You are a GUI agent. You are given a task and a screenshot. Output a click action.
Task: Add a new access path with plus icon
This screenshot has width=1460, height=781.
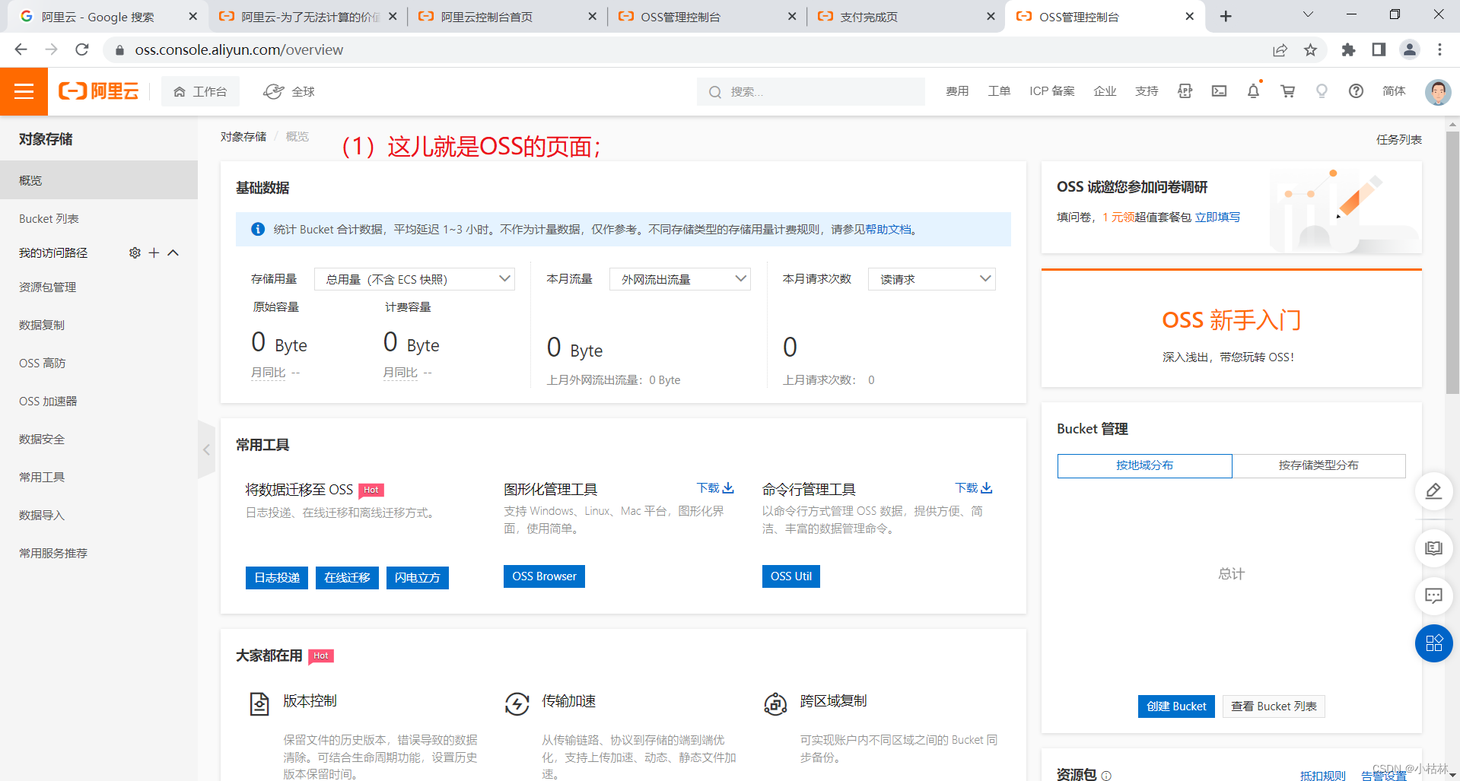154,252
